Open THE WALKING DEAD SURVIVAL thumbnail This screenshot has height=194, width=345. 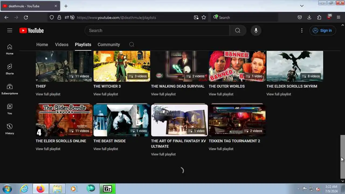click(x=180, y=66)
